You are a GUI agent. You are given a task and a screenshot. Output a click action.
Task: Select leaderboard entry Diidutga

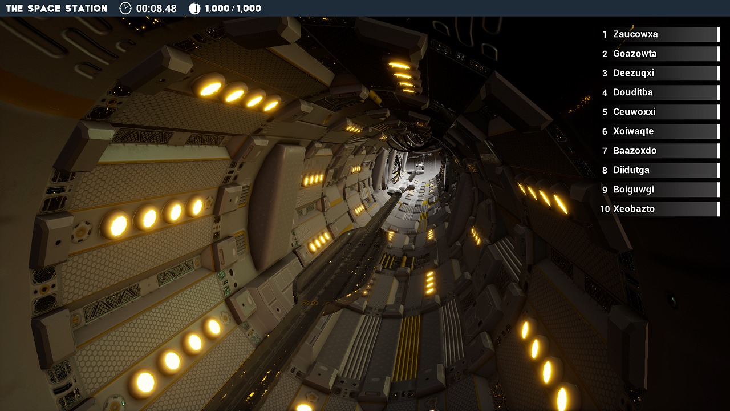pyautogui.click(x=659, y=170)
